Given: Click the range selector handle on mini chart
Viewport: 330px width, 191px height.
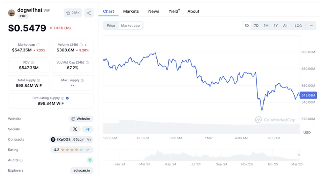Looking at the screenshot, I should (x=299, y=155).
